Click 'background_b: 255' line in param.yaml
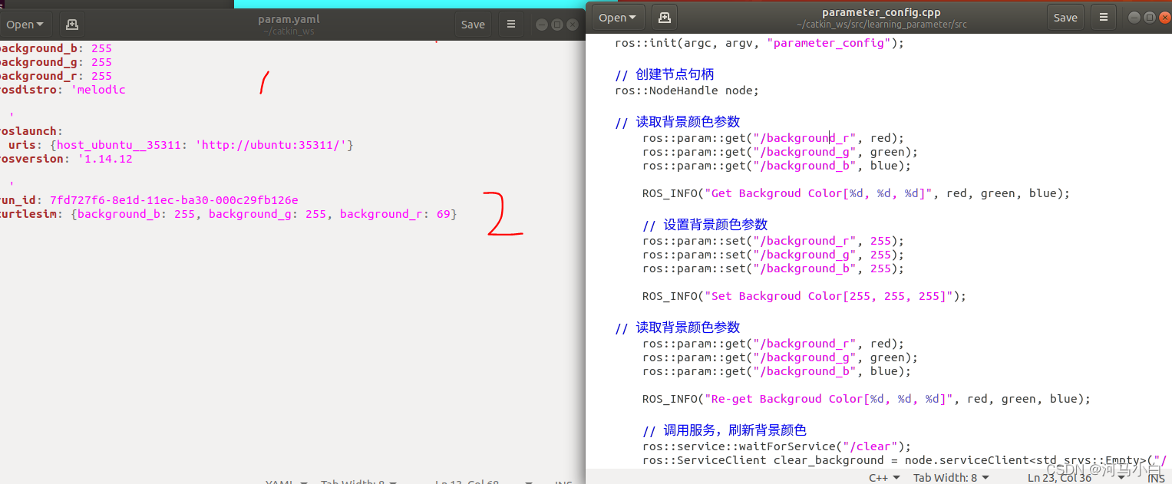Image resolution: width=1172 pixels, height=484 pixels. click(56, 48)
